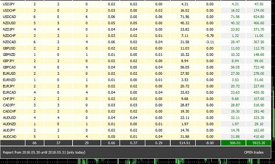Select the GBPUSD symbol name
The height and width of the screenshot is (164, 275).
point(9,48)
